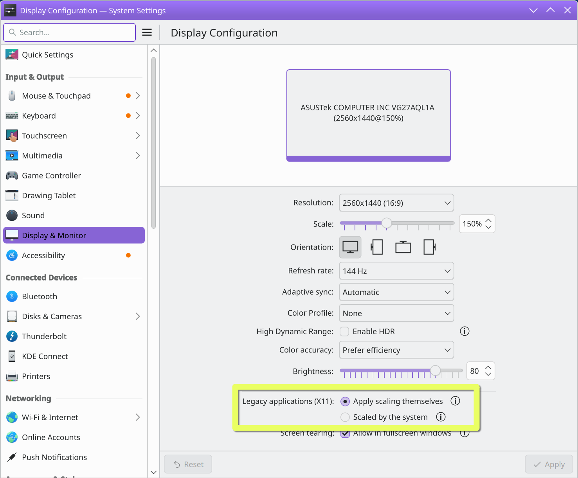Expand Wi-Fi & Internet chevron
The width and height of the screenshot is (578, 478).
pyautogui.click(x=138, y=417)
